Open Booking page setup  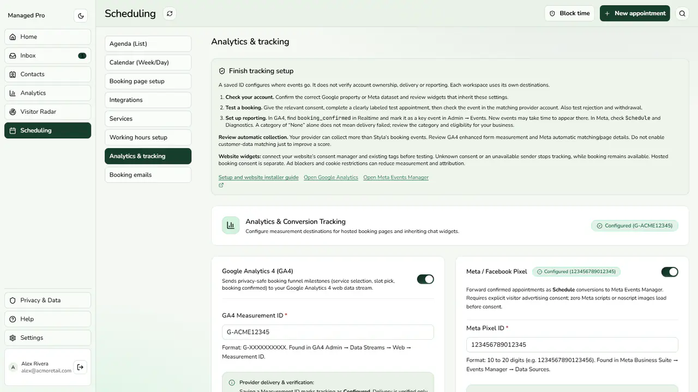(x=148, y=81)
